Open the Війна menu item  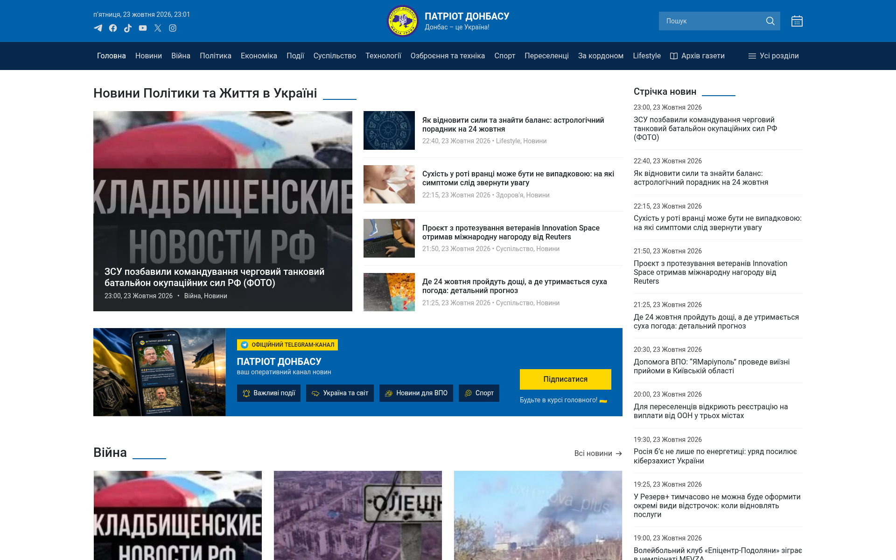pos(181,56)
